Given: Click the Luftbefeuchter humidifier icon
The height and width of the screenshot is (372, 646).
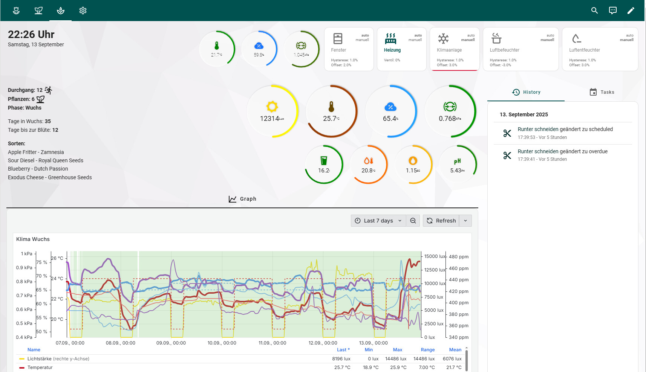Looking at the screenshot, I should pyautogui.click(x=496, y=38).
